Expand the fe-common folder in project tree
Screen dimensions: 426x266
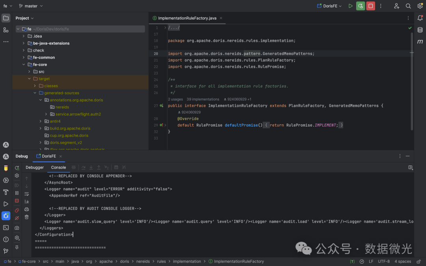(24, 58)
